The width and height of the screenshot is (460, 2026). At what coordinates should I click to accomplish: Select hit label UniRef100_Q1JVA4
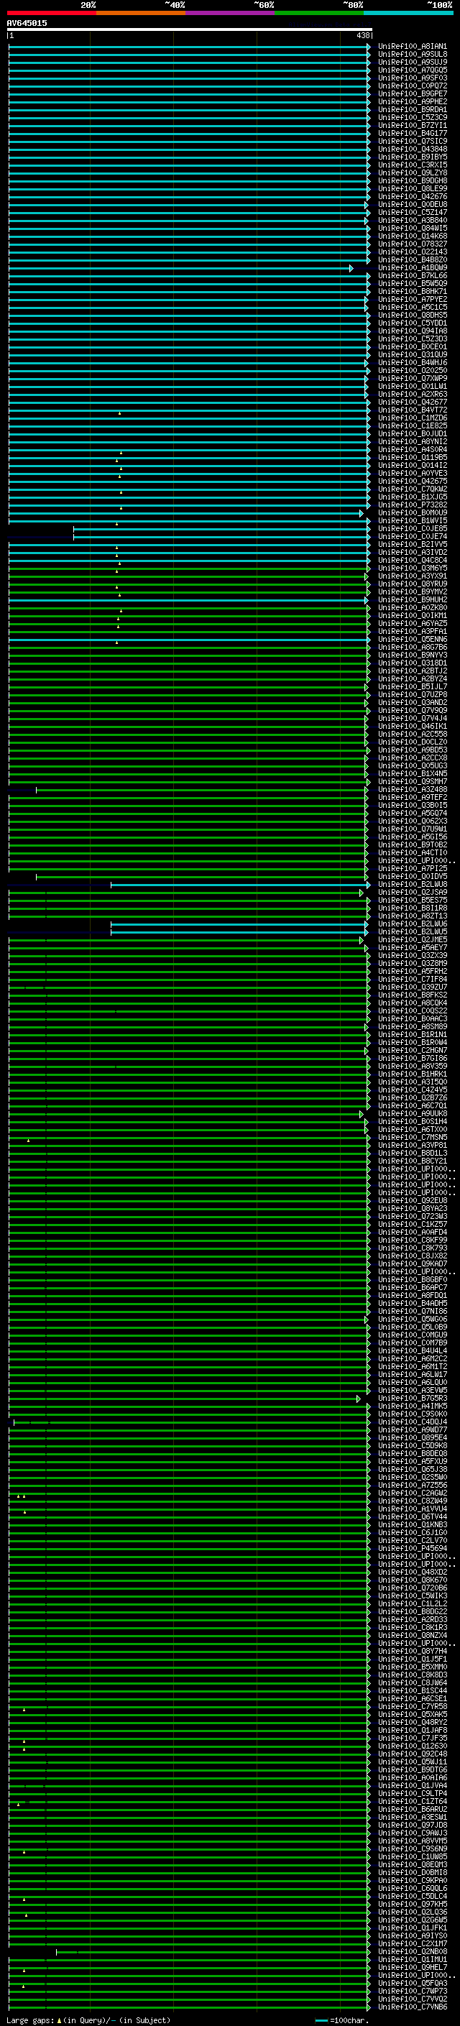pyautogui.click(x=413, y=1785)
